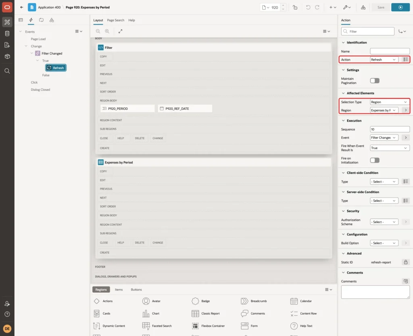413x336 pixels.
Task: Open the create plus menu in toolbar
Action: pyautogui.click(x=332, y=7)
